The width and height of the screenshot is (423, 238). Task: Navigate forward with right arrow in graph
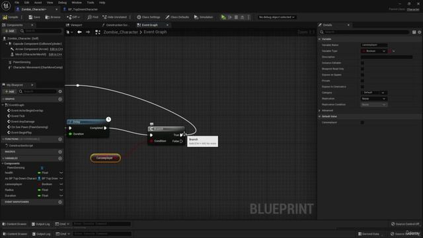pyautogui.click(x=88, y=32)
